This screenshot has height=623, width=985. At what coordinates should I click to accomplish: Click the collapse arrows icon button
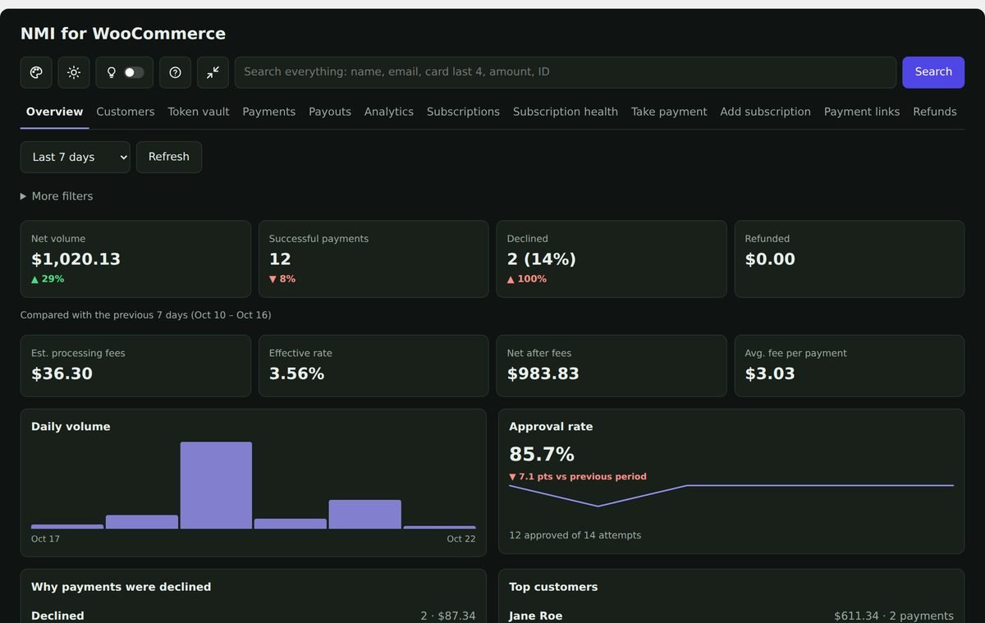click(213, 72)
